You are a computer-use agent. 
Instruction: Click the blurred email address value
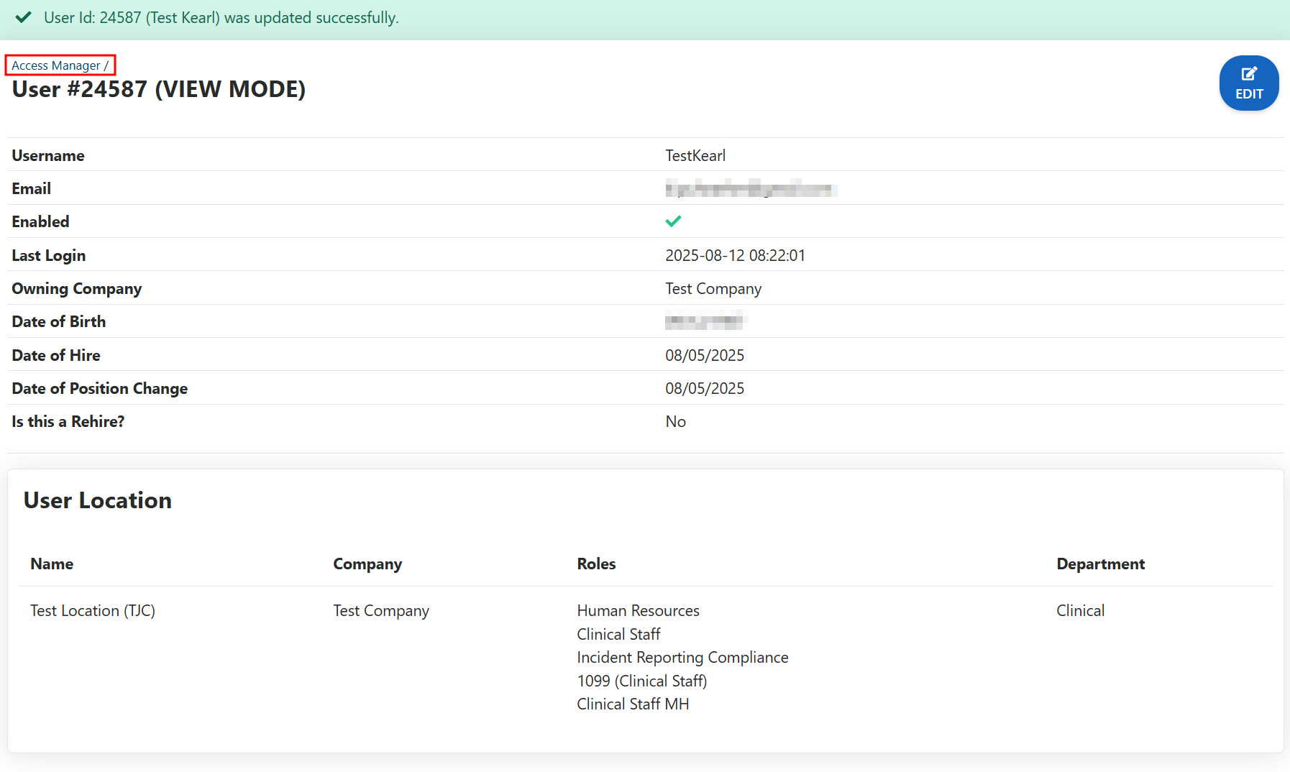[750, 189]
